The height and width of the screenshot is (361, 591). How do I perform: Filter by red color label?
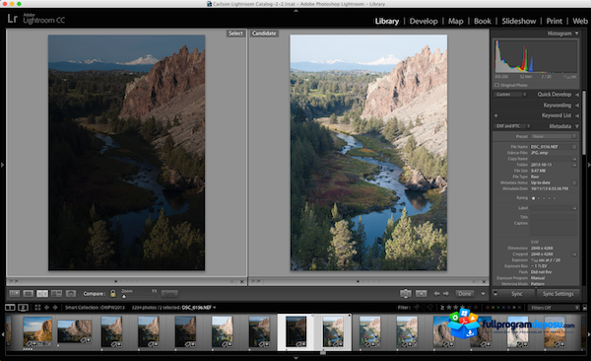pos(488,308)
